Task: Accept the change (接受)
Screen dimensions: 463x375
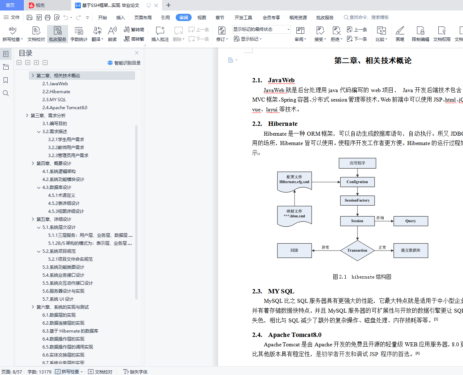Action: point(320,34)
